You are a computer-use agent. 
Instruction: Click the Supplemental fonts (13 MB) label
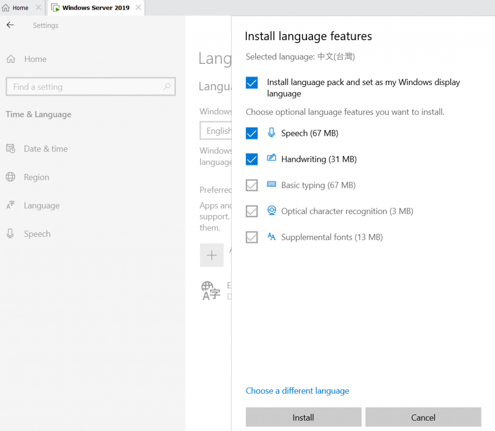pyautogui.click(x=332, y=237)
